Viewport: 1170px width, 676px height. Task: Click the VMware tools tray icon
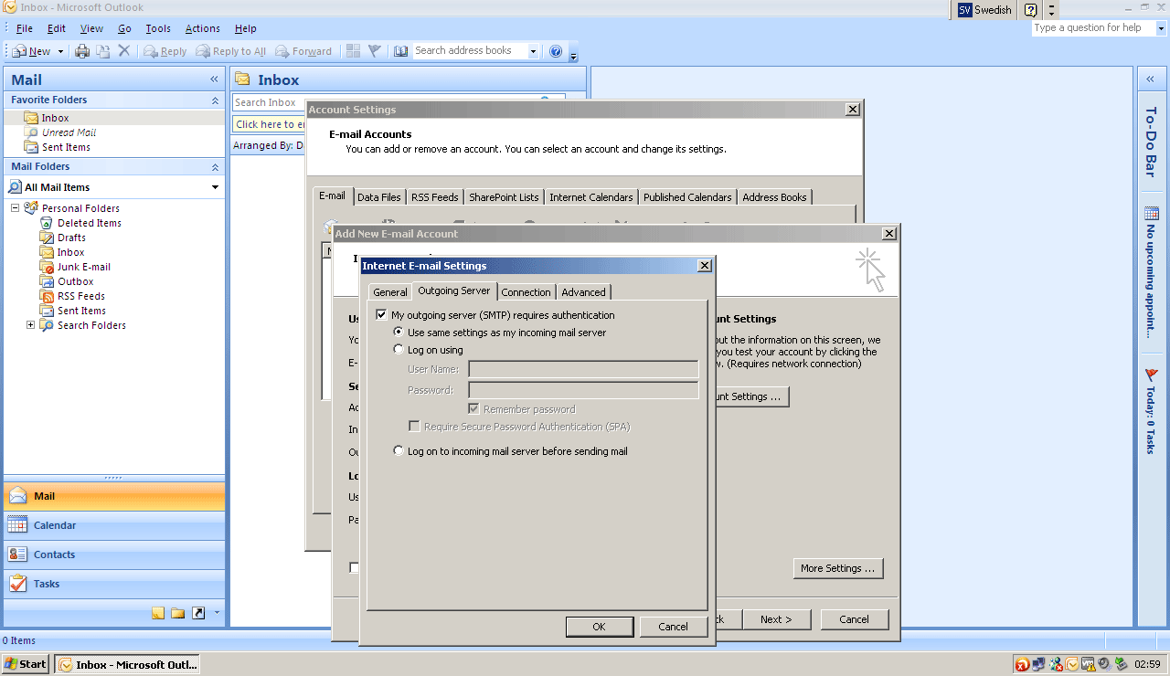point(1089,664)
